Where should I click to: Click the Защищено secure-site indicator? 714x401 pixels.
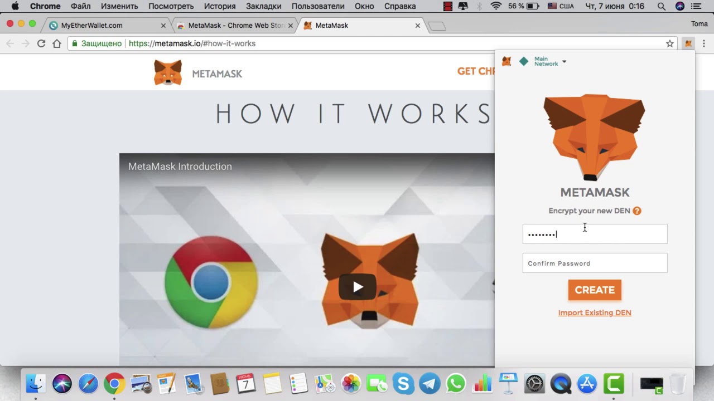click(97, 43)
